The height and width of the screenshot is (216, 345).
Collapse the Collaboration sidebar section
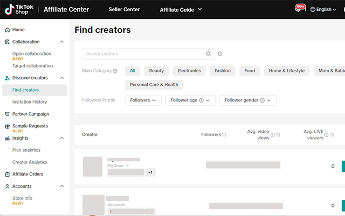click(x=62, y=42)
